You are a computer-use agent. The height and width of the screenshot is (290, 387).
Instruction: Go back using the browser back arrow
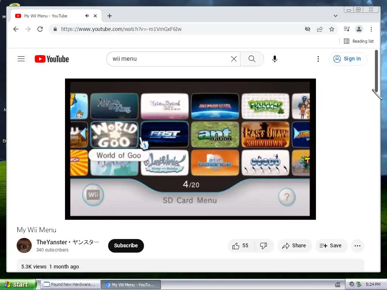(16, 29)
